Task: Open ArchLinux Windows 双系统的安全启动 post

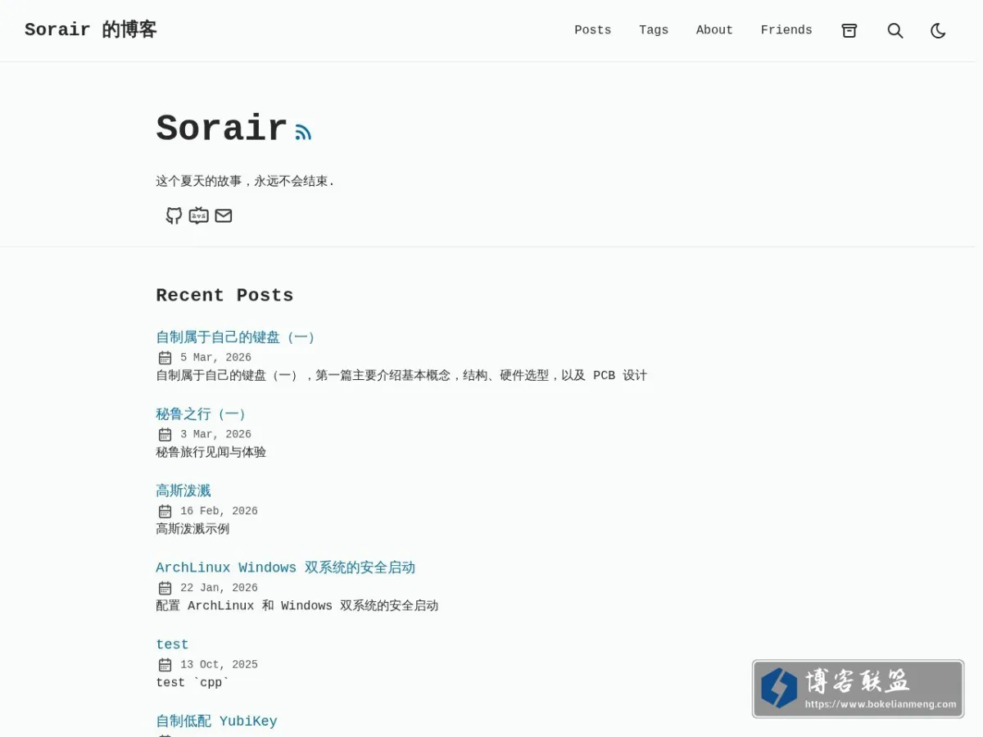Action: pyautogui.click(x=286, y=567)
